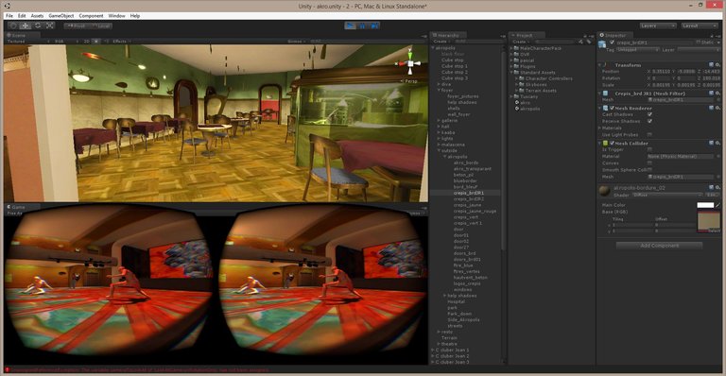Click the Mesh Filter mesh object picker circle

click(717, 100)
